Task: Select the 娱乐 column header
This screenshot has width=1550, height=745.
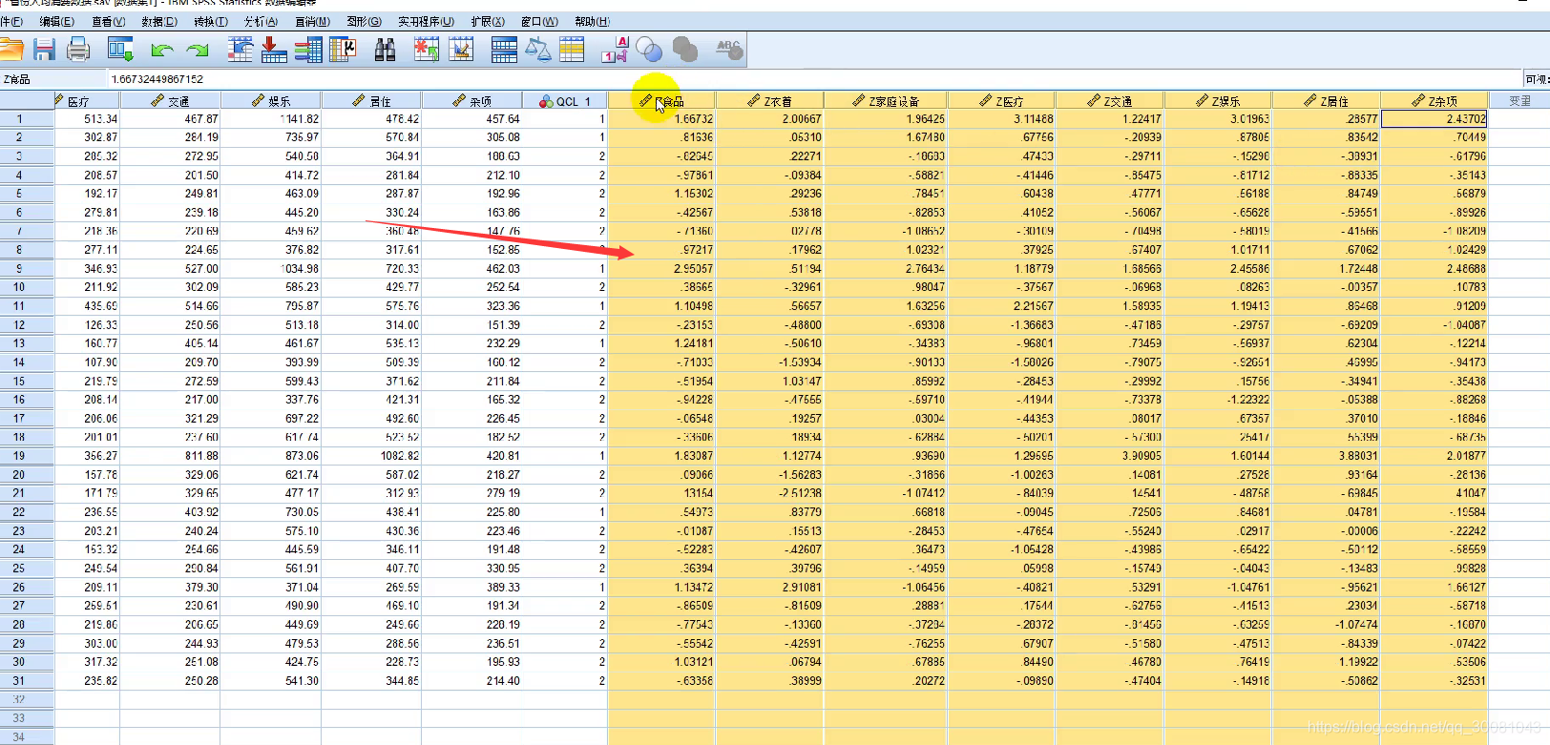Action: [x=271, y=100]
